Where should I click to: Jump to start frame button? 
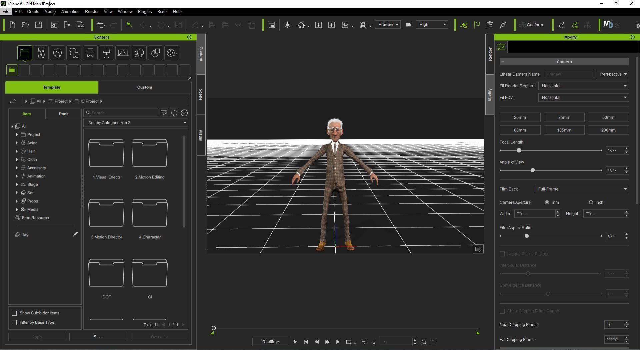(306, 342)
